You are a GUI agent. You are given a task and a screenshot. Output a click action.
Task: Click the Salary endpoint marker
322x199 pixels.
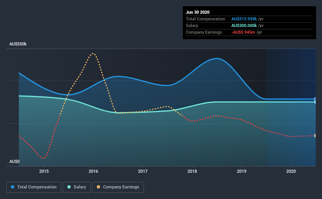pyautogui.click(x=315, y=102)
